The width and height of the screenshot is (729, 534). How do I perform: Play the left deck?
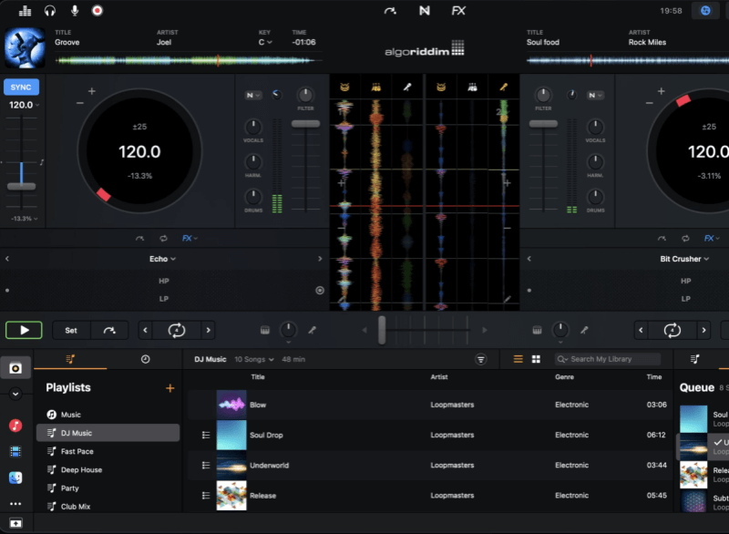tap(24, 330)
